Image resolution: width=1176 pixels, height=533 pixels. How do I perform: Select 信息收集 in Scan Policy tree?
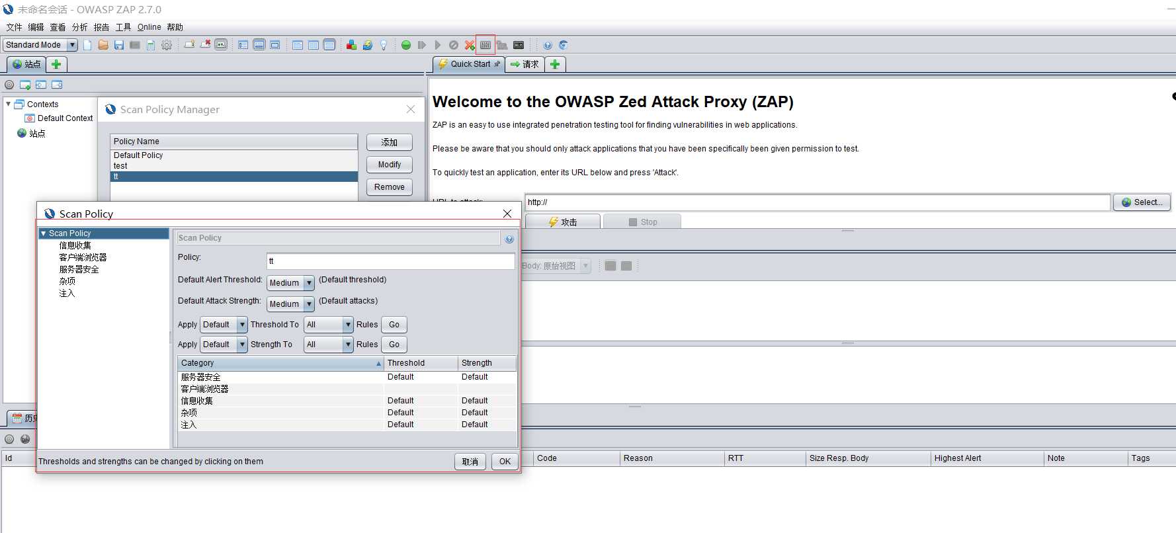(x=75, y=245)
